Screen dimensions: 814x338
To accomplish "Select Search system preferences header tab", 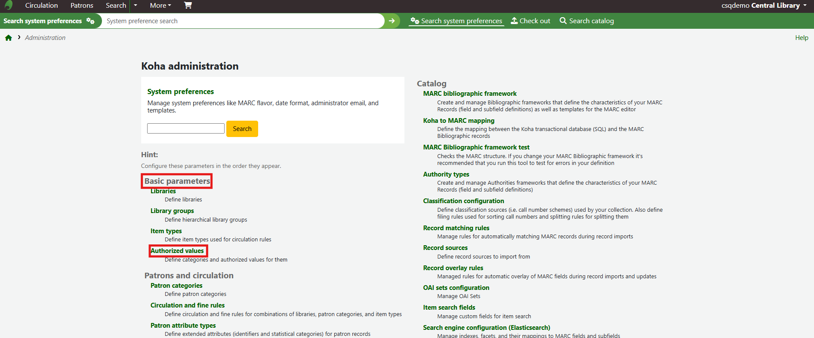I will click(456, 21).
